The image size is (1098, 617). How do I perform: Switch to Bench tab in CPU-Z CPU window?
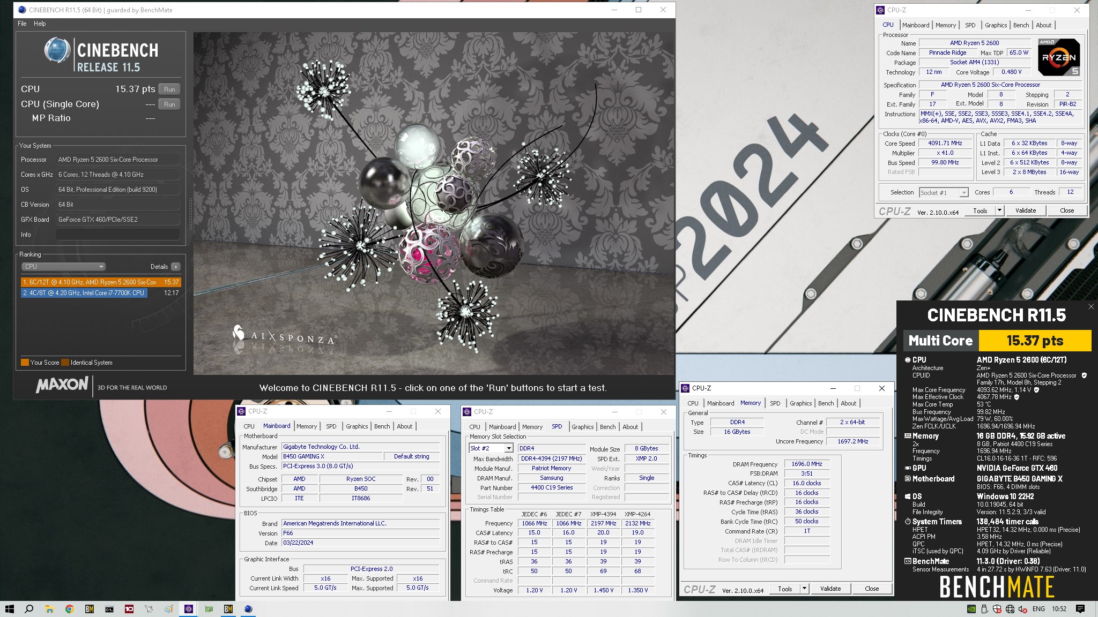tap(1021, 25)
